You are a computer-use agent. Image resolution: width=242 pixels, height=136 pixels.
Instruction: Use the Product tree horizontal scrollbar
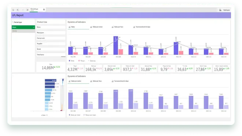[63, 57]
